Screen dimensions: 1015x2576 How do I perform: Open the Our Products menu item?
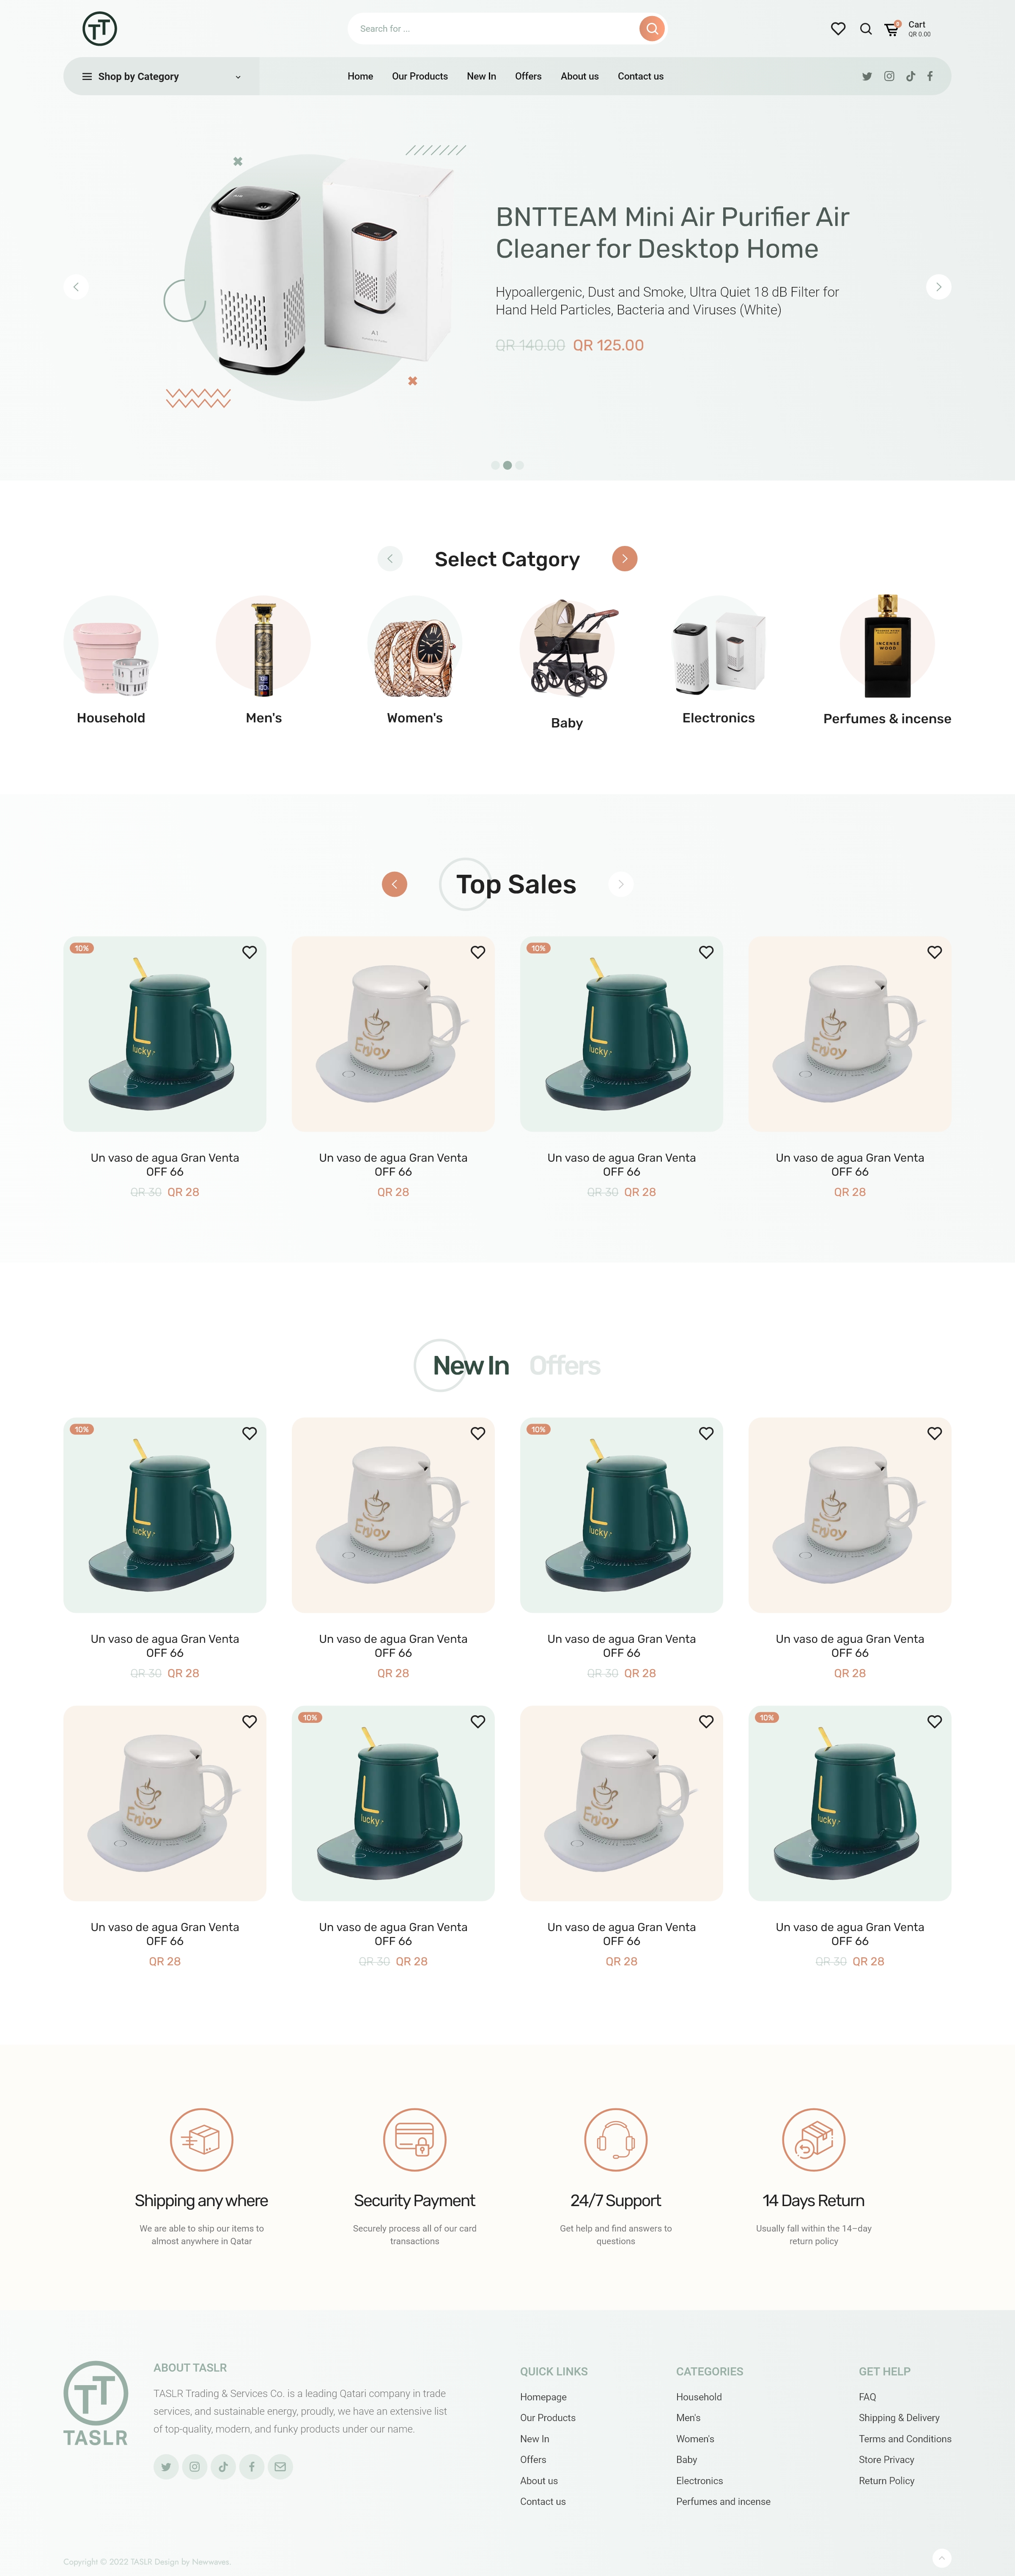[420, 76]
